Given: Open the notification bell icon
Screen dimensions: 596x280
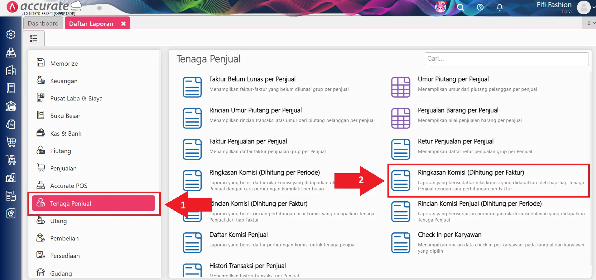Looking at the screenshot, I should [499, 7].
